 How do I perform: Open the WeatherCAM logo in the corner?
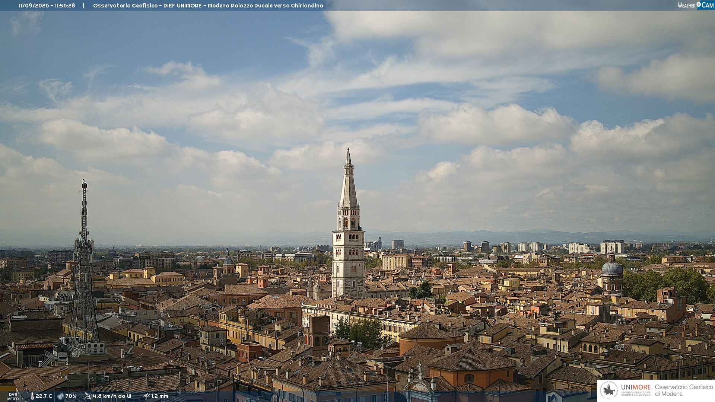[696, 5]
